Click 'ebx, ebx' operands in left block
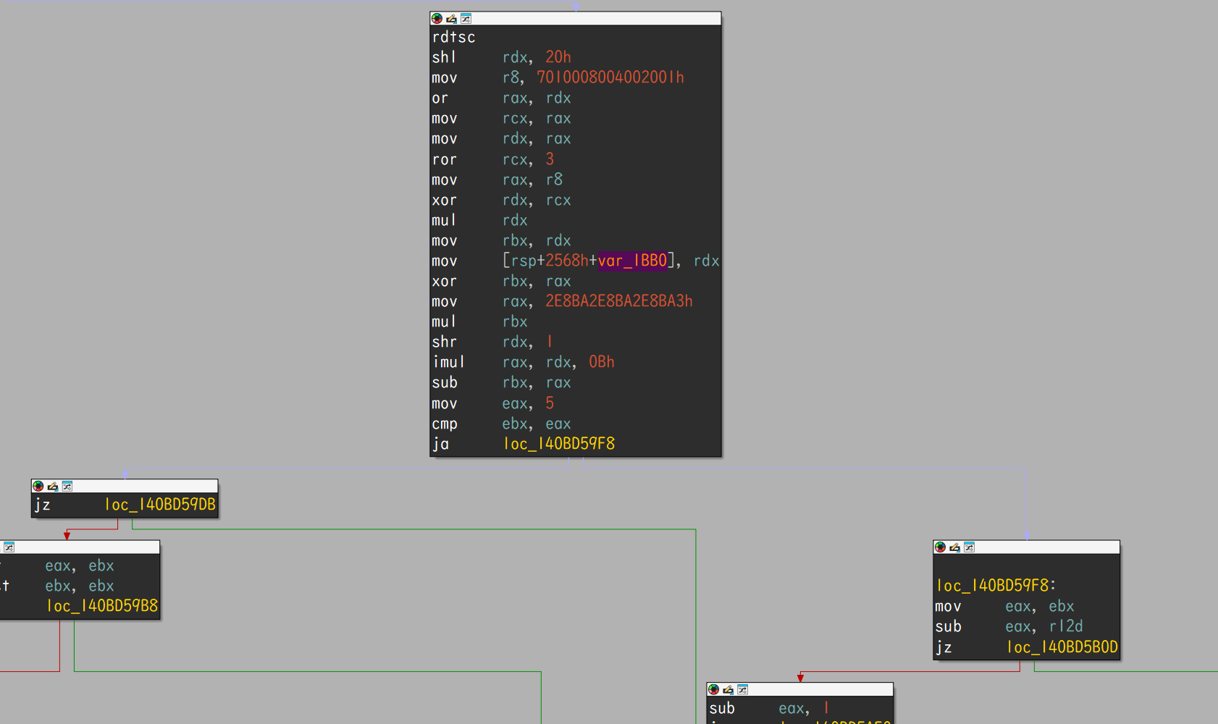The height and width of the screenshot is (724, 1218). (80, 586)
